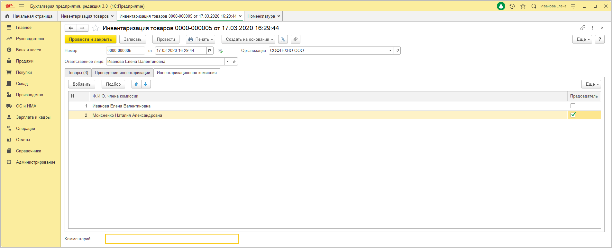This screenshot has width=612, height=248.
Task: Open the top Еще dropdown near help
Action: point(582,39)
